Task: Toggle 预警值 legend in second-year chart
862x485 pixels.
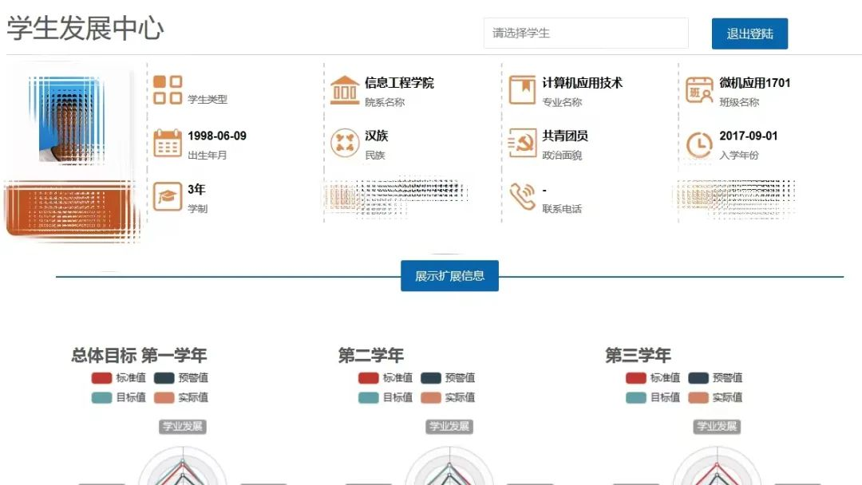Action: (x=448, y=378)
